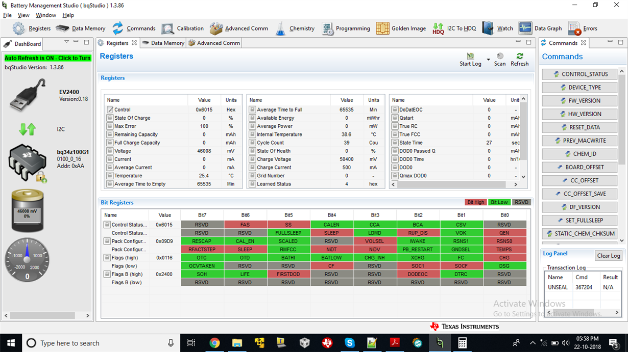The image size is (628, 352).
Task: Open File Explorer from the taskbar
Action: tap(237, 343)
